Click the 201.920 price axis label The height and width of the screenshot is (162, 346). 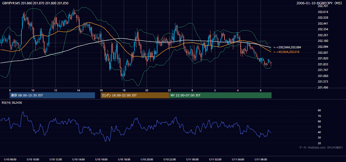tap(323, 58)
